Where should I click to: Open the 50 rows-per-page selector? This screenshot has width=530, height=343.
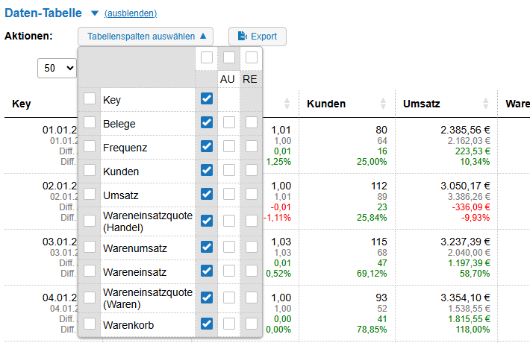(x=57, y=68)
